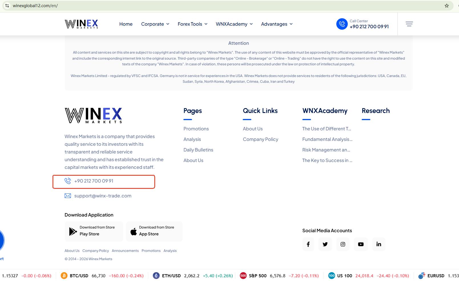Expand the WNXAcademy dropdown menu
This screenshot has width=459, height=281.
[x=234, y=24]
